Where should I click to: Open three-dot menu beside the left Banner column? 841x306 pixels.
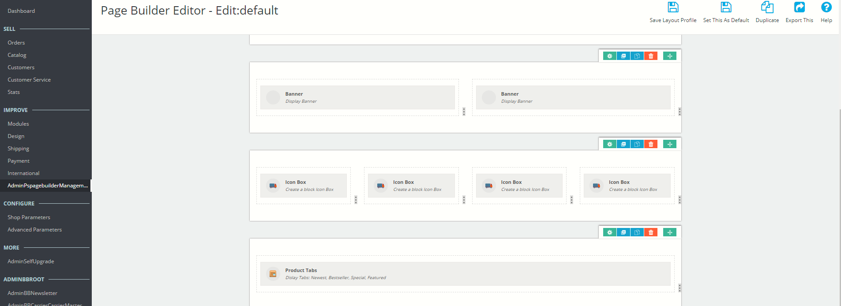(464, 112)
